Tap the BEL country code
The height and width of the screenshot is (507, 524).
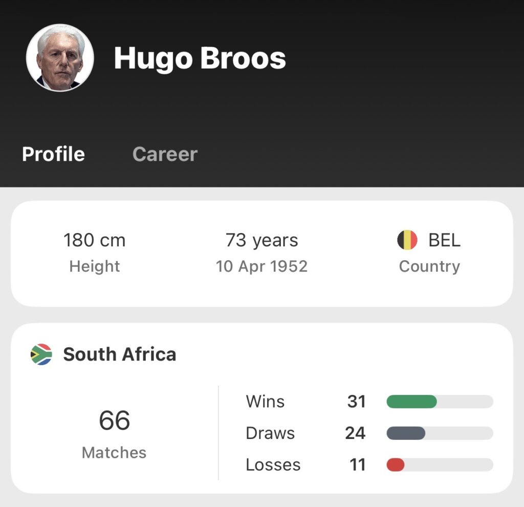pyautogui.click(x=444, y=240)
